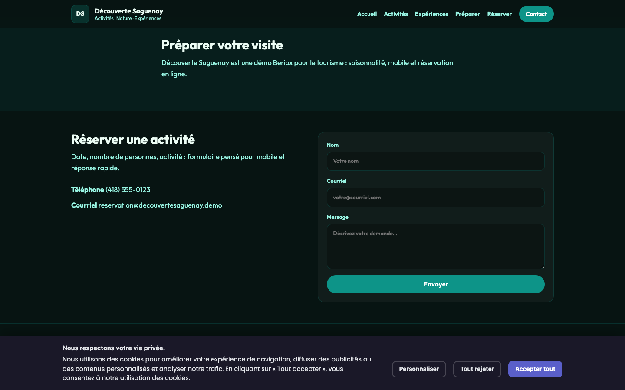Click the Nom field label
This screenshot has width=625, height=390.
pos(333,145)
